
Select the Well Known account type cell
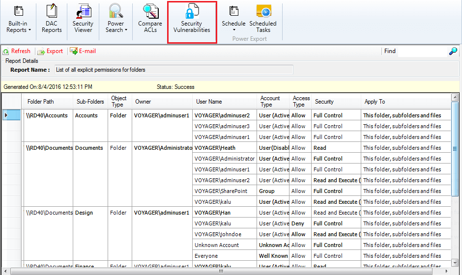(273, 255)
